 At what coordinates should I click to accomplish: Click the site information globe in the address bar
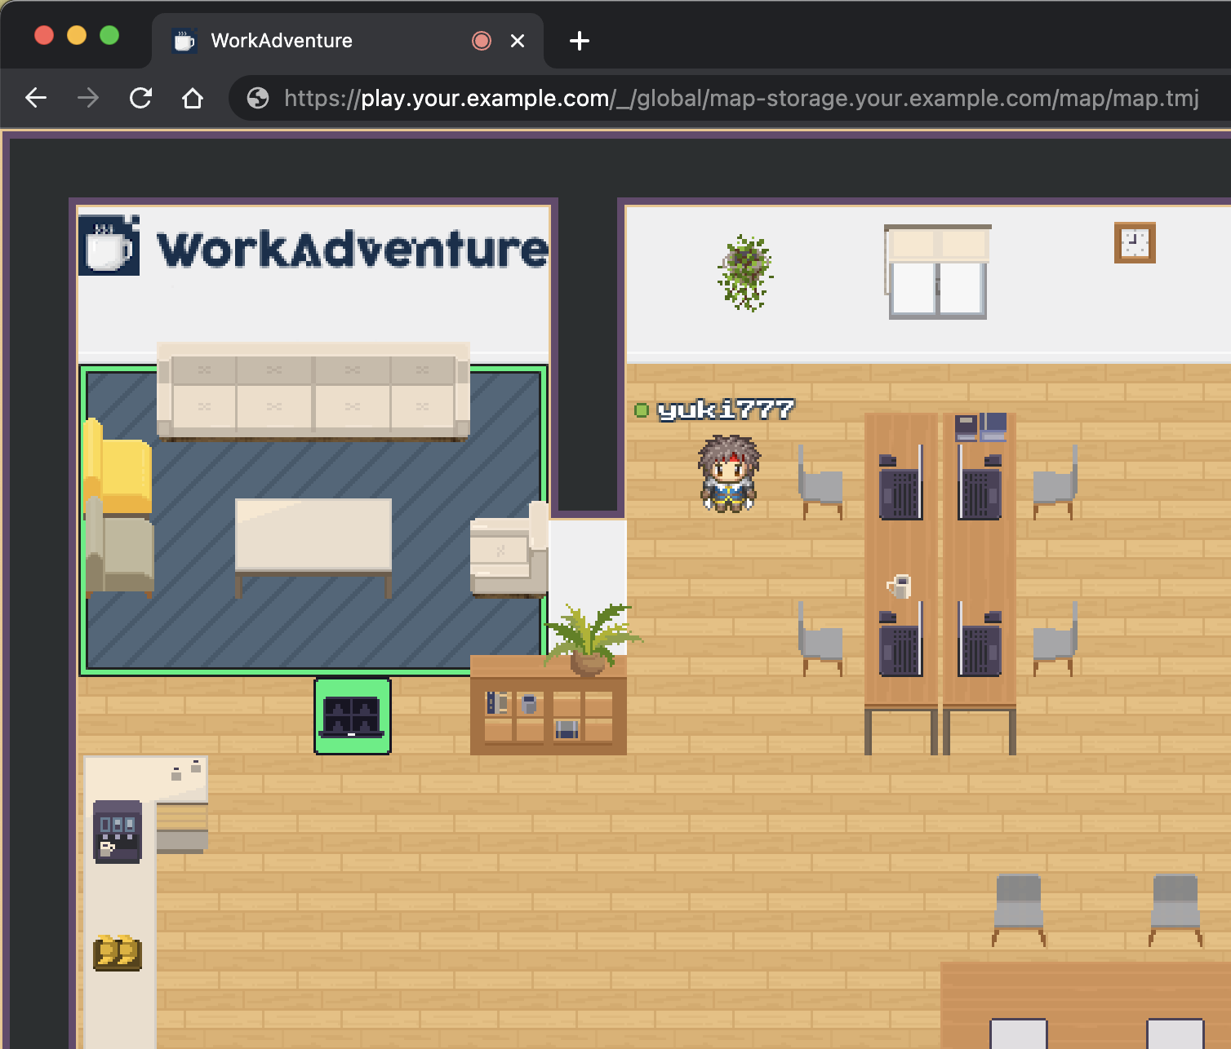click(257, 98)
